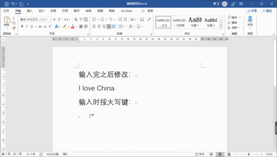This screenshot has width=277, height=157.
Task: Align text to the left
Action: (x=94, y=26)
